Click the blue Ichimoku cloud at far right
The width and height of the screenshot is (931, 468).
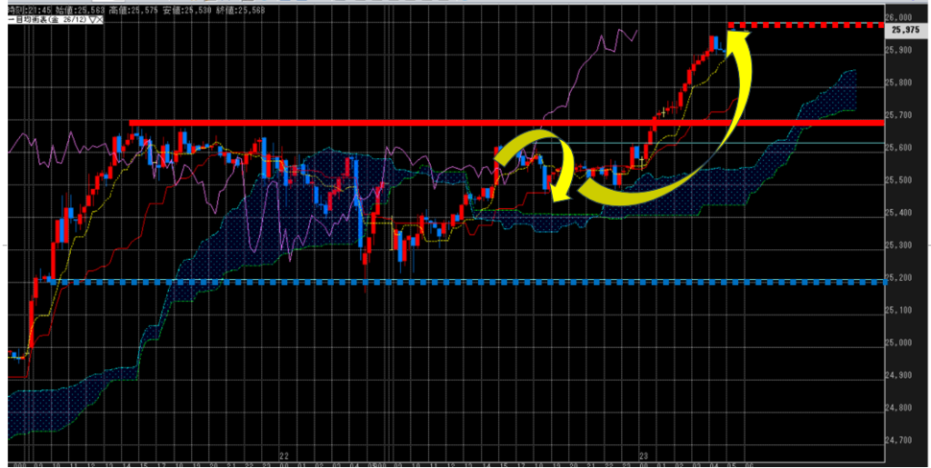point(841,86)
